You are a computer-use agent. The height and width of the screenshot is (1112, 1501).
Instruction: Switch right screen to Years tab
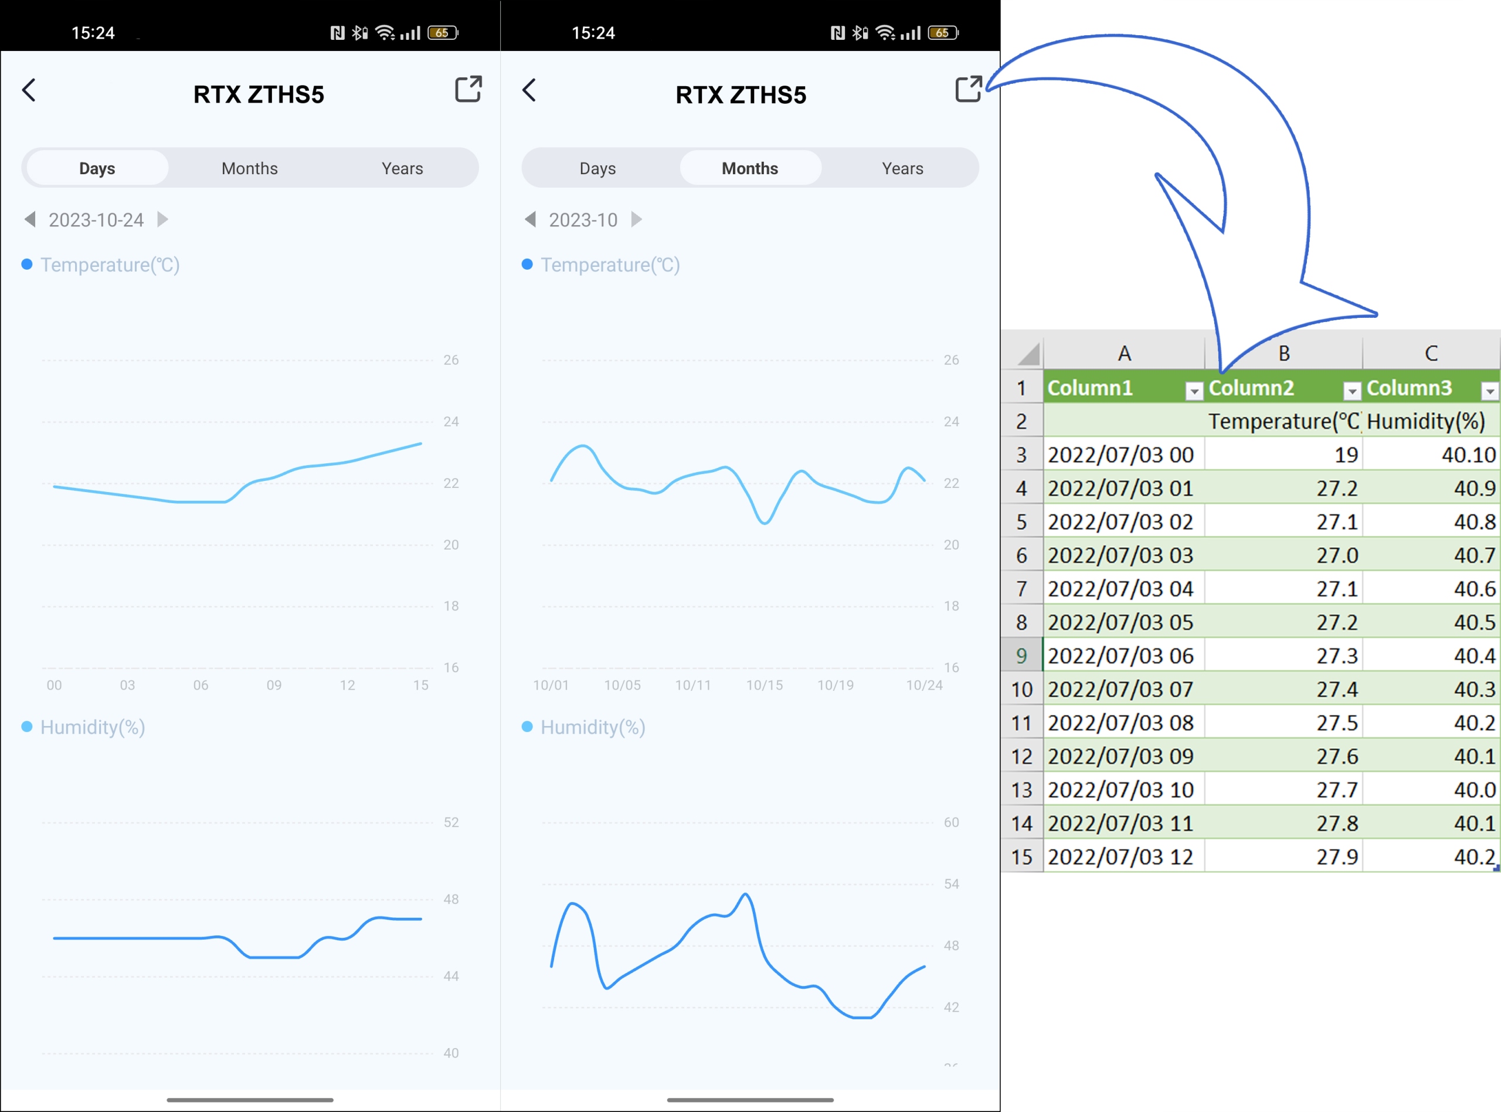pyautogui.click(x=902, y=168)
